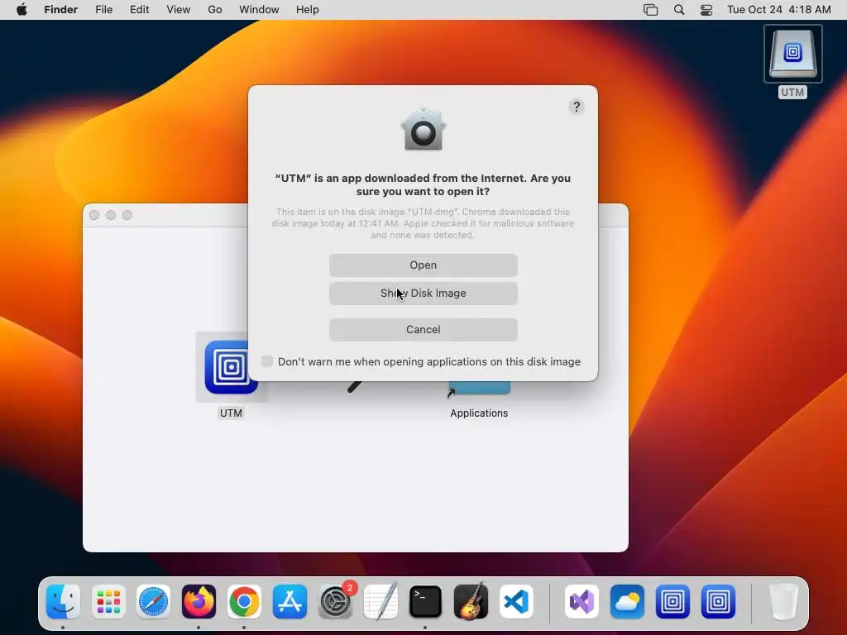847x635 pixels.
Task: Select the UTM disk volume on desktop
Action: (792, 54)
